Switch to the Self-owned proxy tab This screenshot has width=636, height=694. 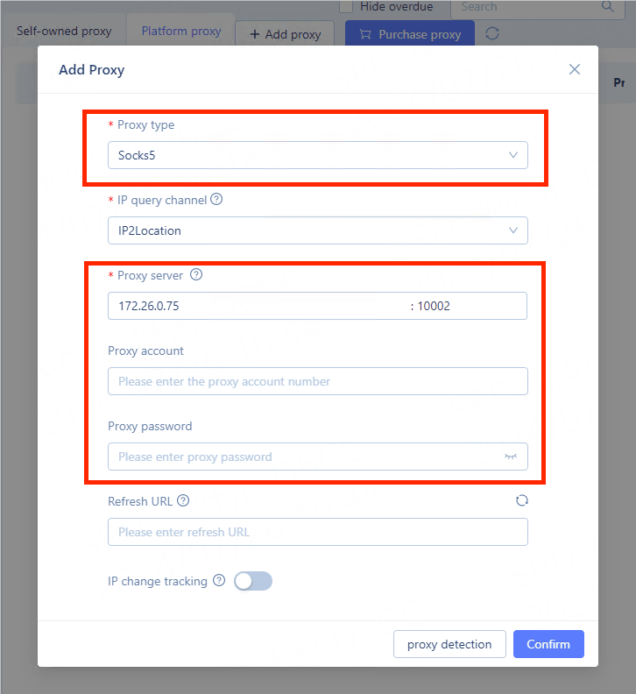coord(64,32)
